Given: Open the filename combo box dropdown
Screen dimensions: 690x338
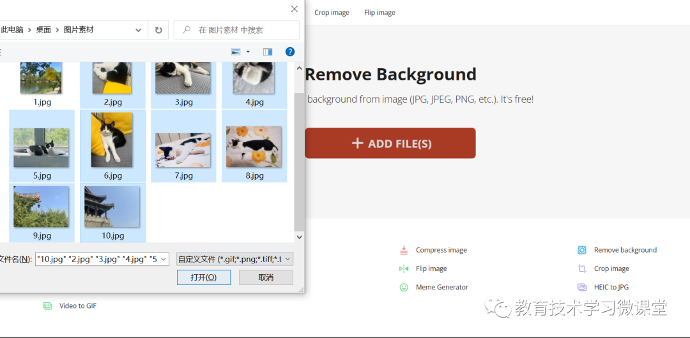Looking at the screenshot, I should click(164, 260).
